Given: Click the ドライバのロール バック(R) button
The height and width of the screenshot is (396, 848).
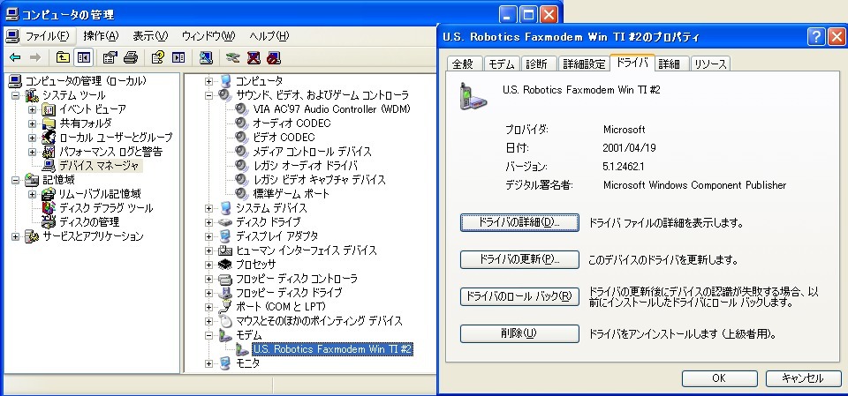Looking at the screenshot, I should click(519, 296).
